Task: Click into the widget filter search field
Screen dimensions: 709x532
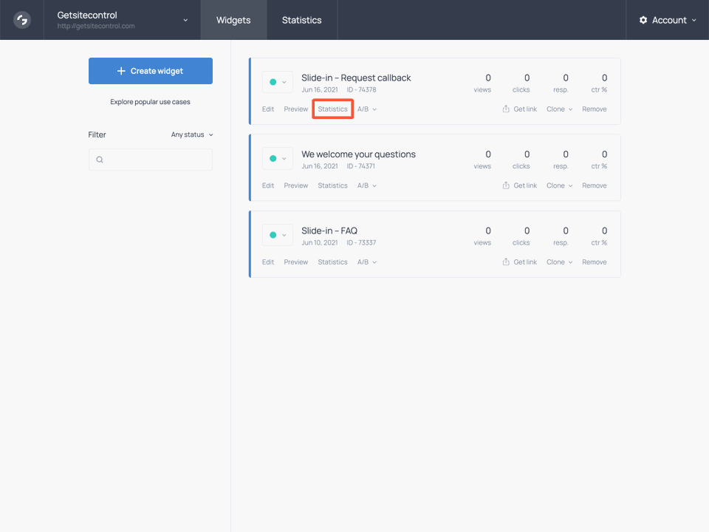Action: point(151,160)
